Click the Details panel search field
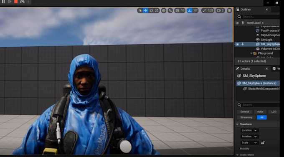This screenshot has width=284, height=157. pyautogui.click(x=258, y=105)
